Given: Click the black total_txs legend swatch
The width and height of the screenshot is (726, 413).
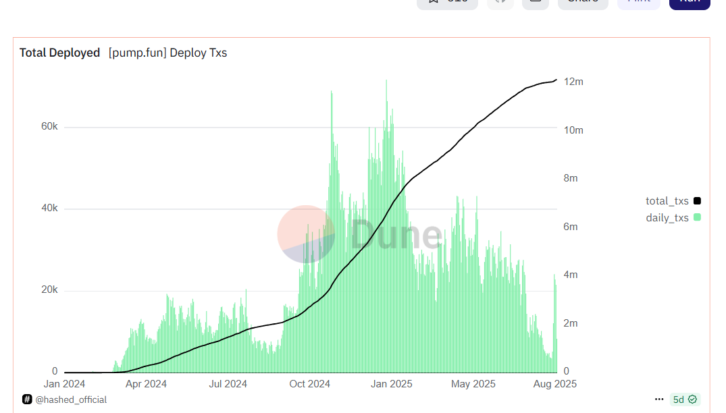Looking at the screenshot, I should (x=697, y=200).
